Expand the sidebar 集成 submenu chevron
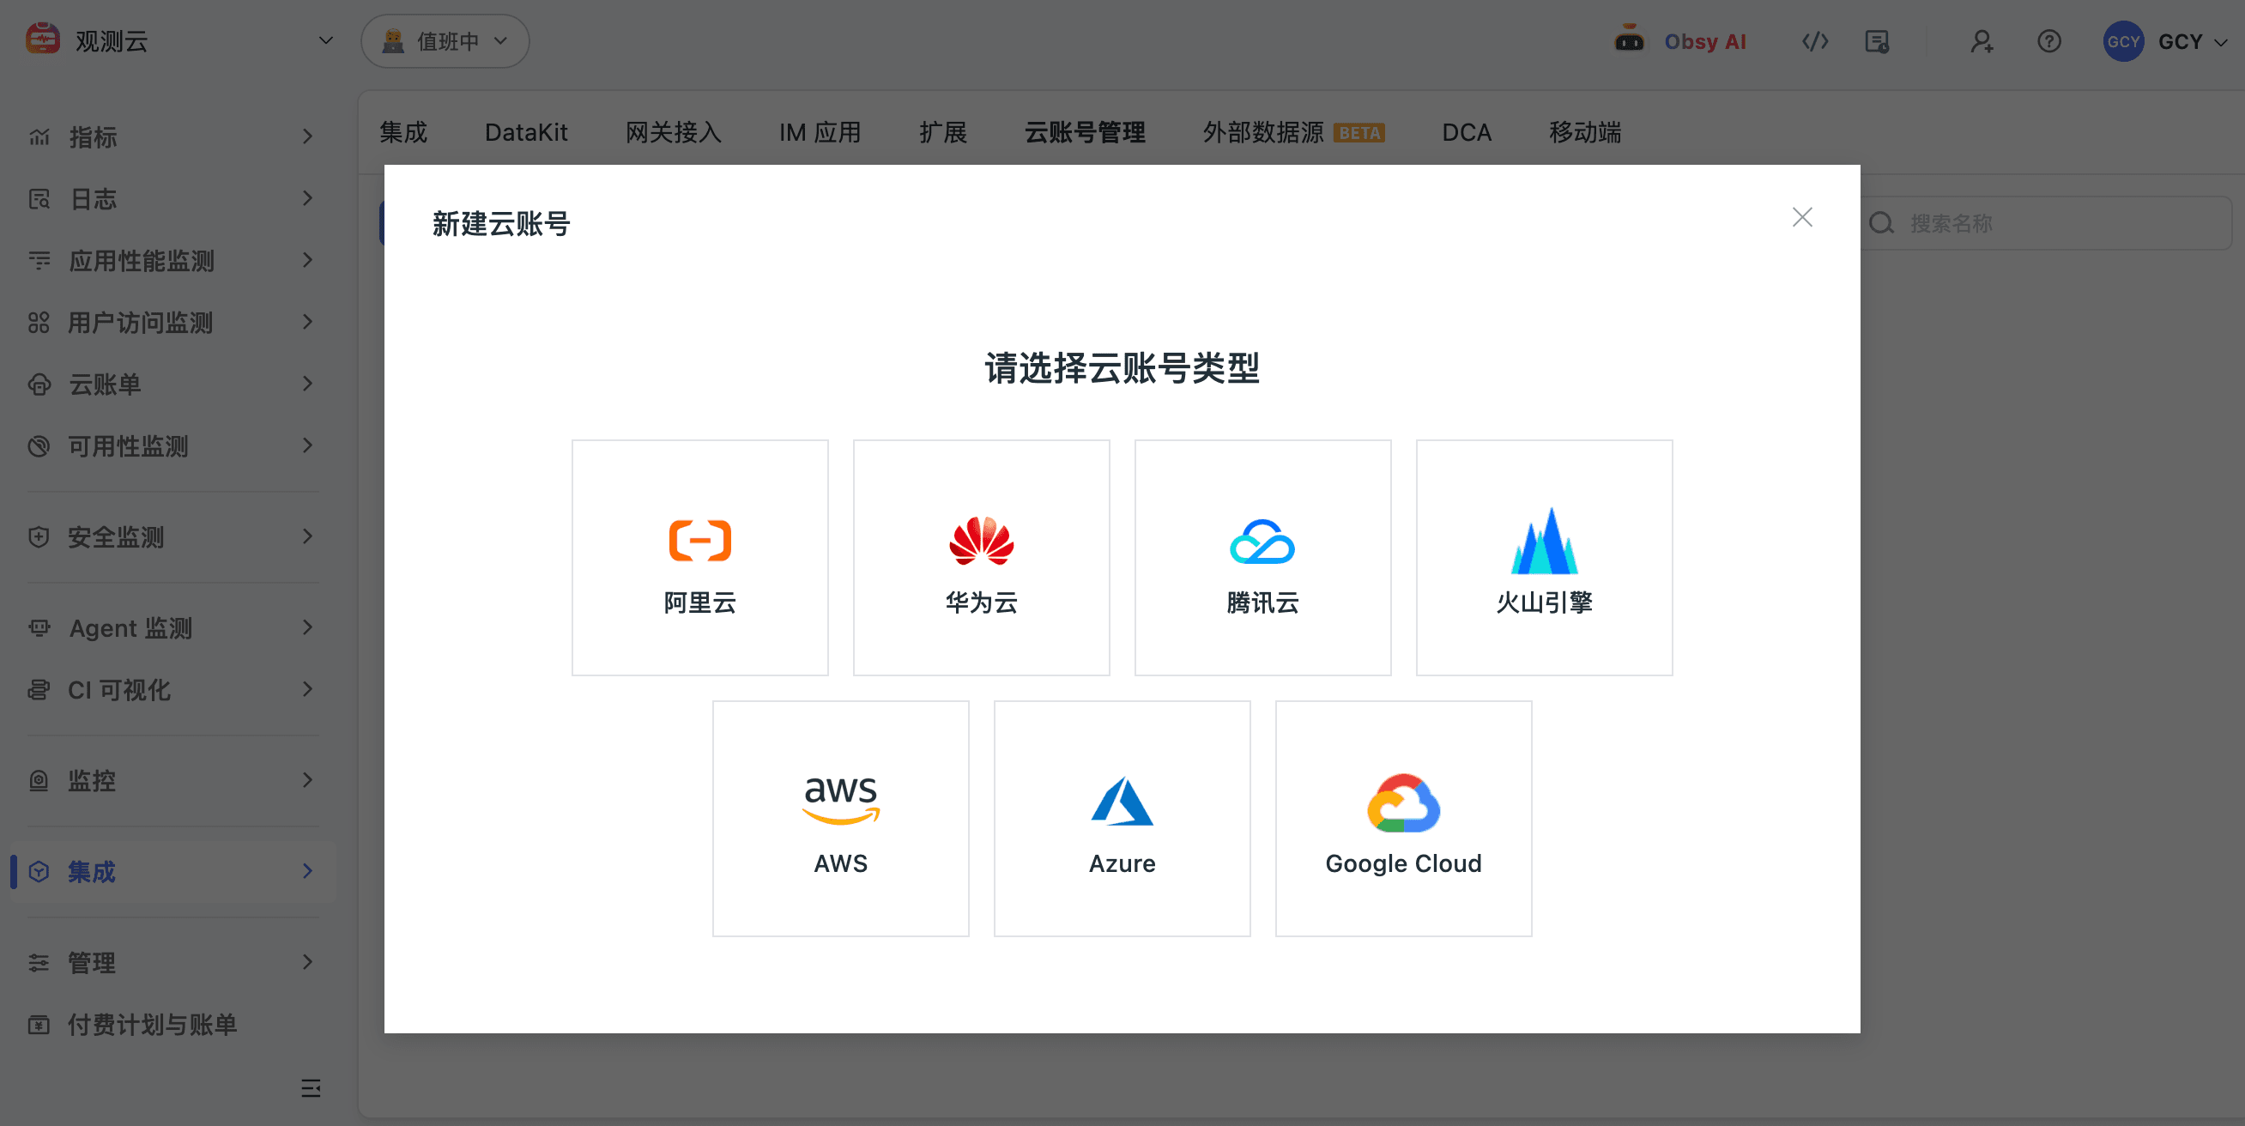Image resolution: width=2245 pixels, height=1126 pixels. (306, 871)
